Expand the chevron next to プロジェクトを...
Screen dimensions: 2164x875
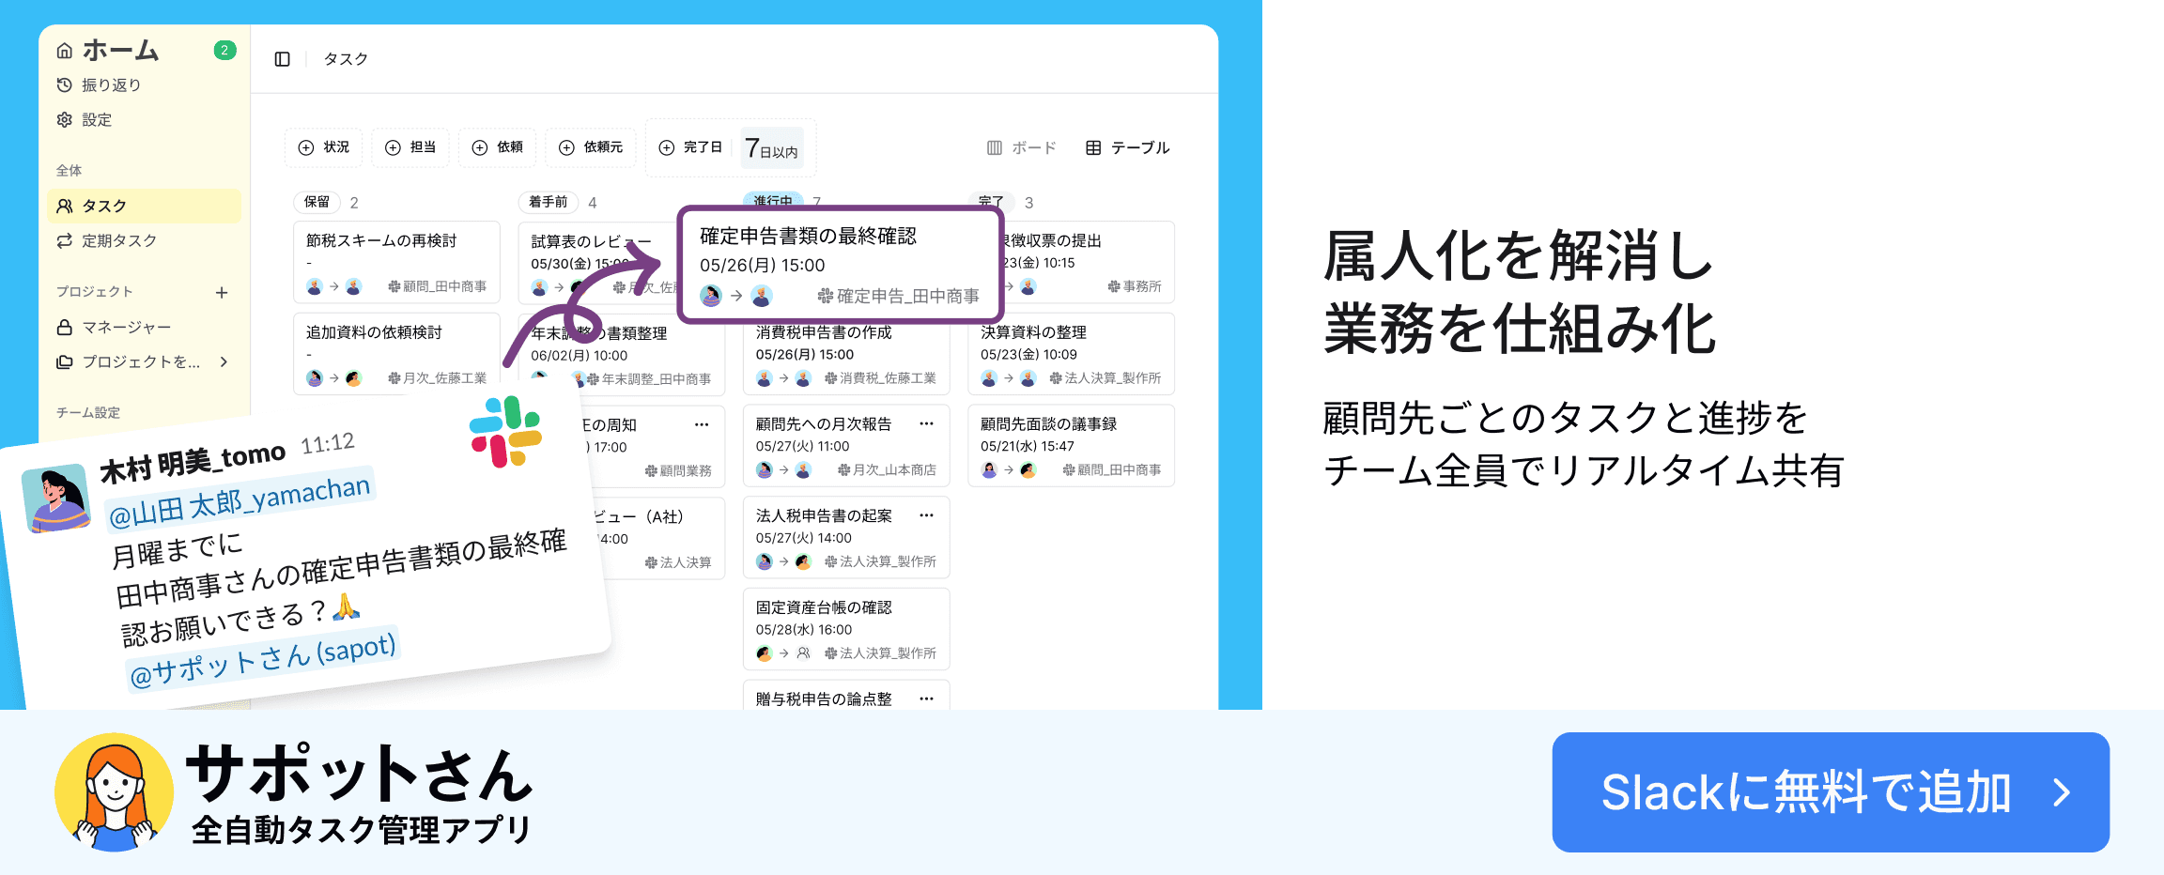224,362
